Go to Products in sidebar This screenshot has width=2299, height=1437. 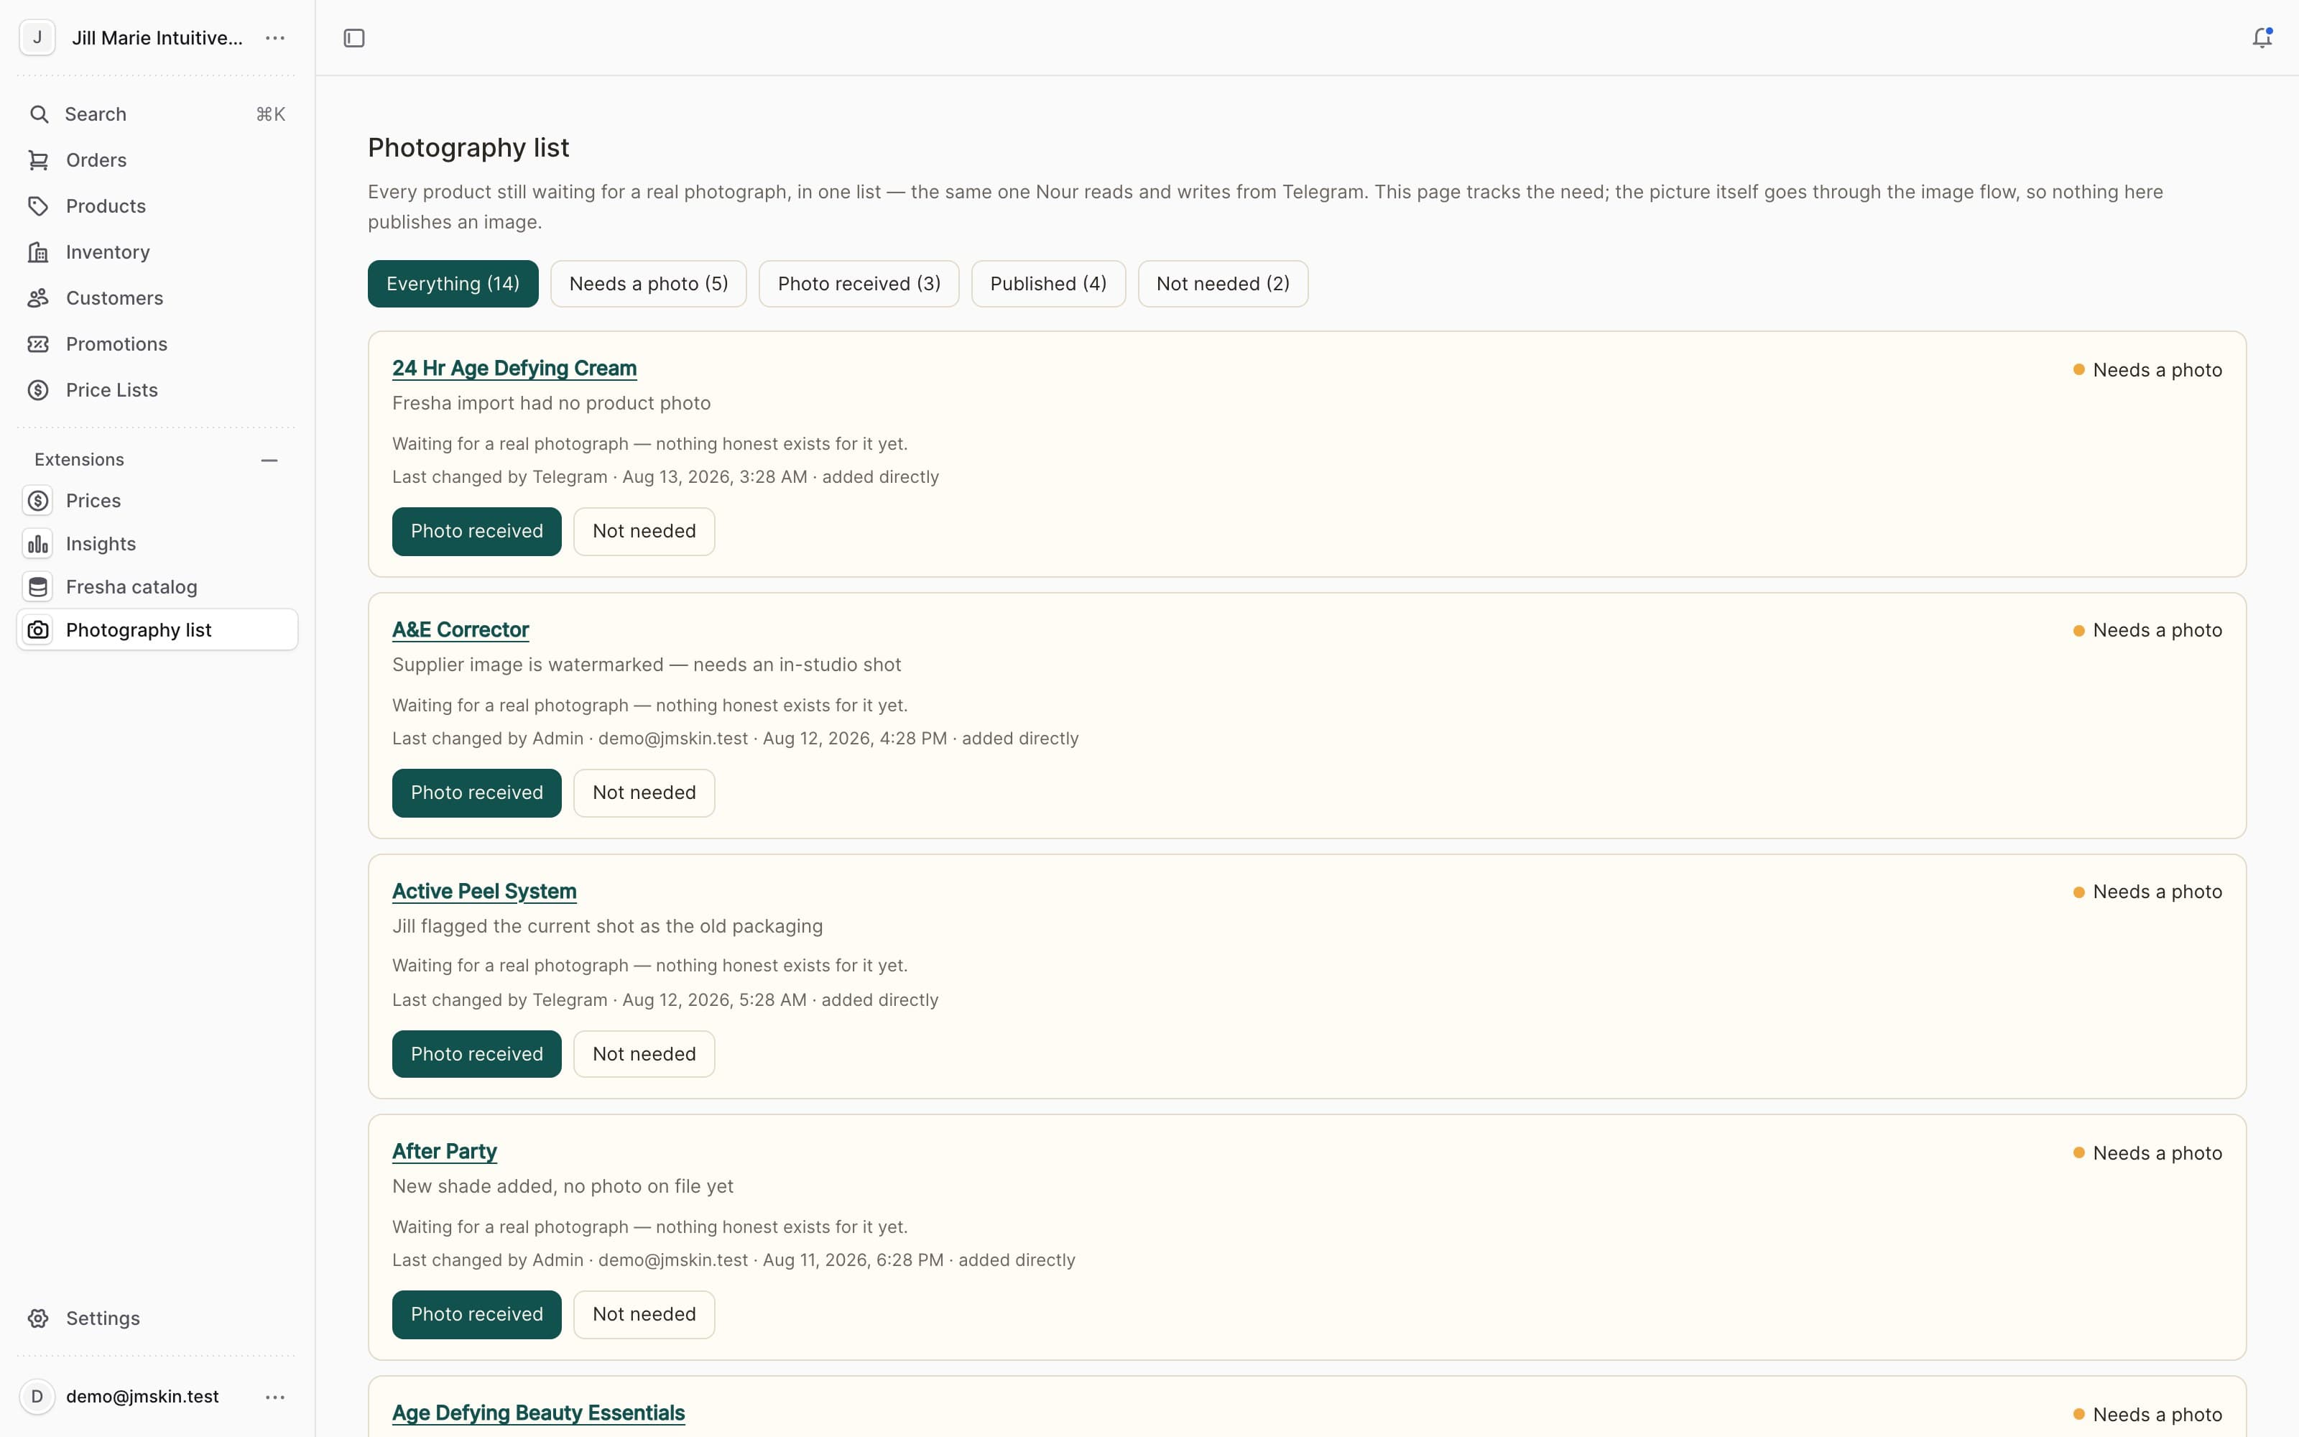106,206
